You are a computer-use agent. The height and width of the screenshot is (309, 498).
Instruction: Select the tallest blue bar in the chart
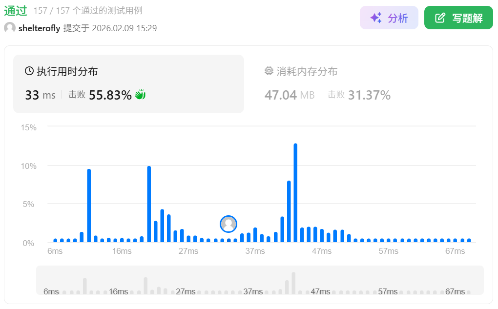point(295,193)
